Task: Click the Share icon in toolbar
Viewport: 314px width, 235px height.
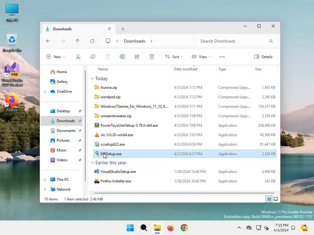Action: (x=137, y=57)
